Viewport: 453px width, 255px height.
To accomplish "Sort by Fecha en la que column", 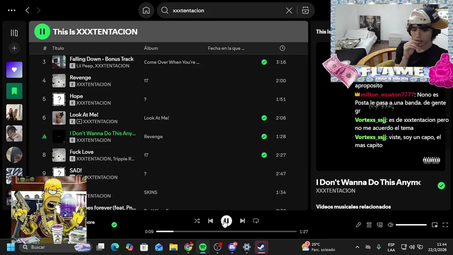I will (226, 48).
